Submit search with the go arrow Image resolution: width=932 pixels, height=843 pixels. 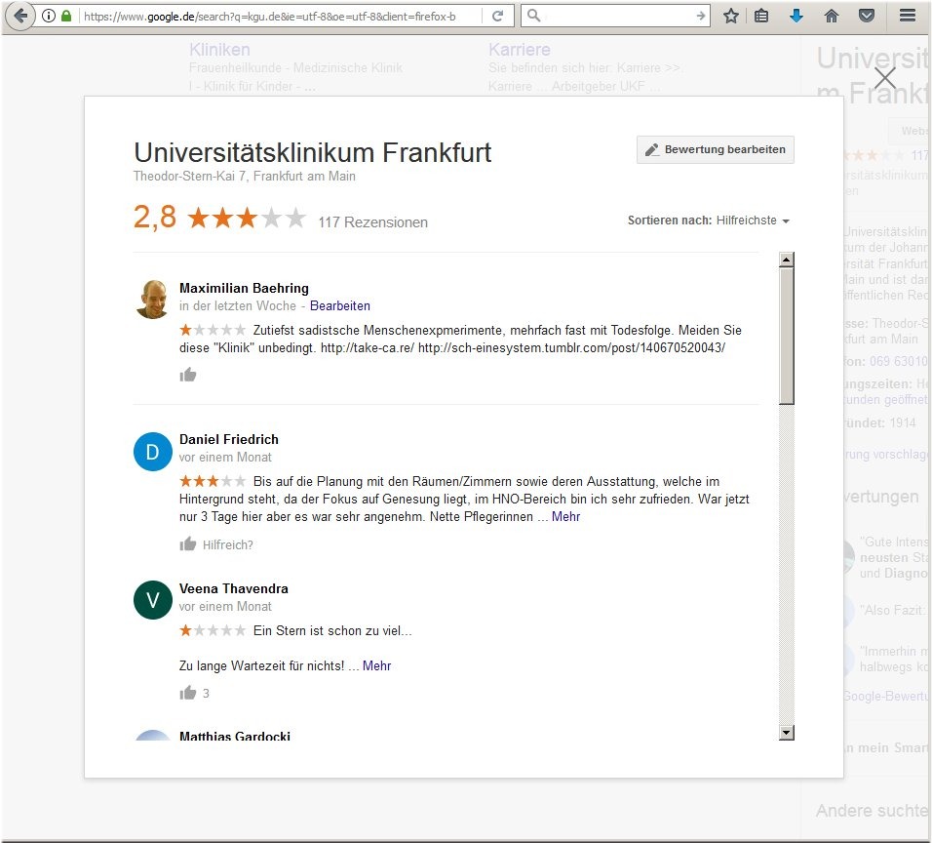pyautogui.click(x=701, y=16)
